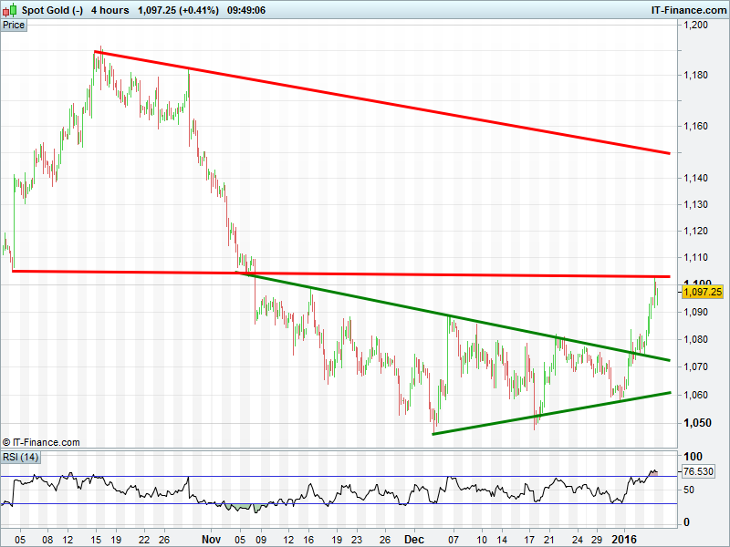
Task: Select the ascending green support trendline
Action: click(x=547, y=414)
